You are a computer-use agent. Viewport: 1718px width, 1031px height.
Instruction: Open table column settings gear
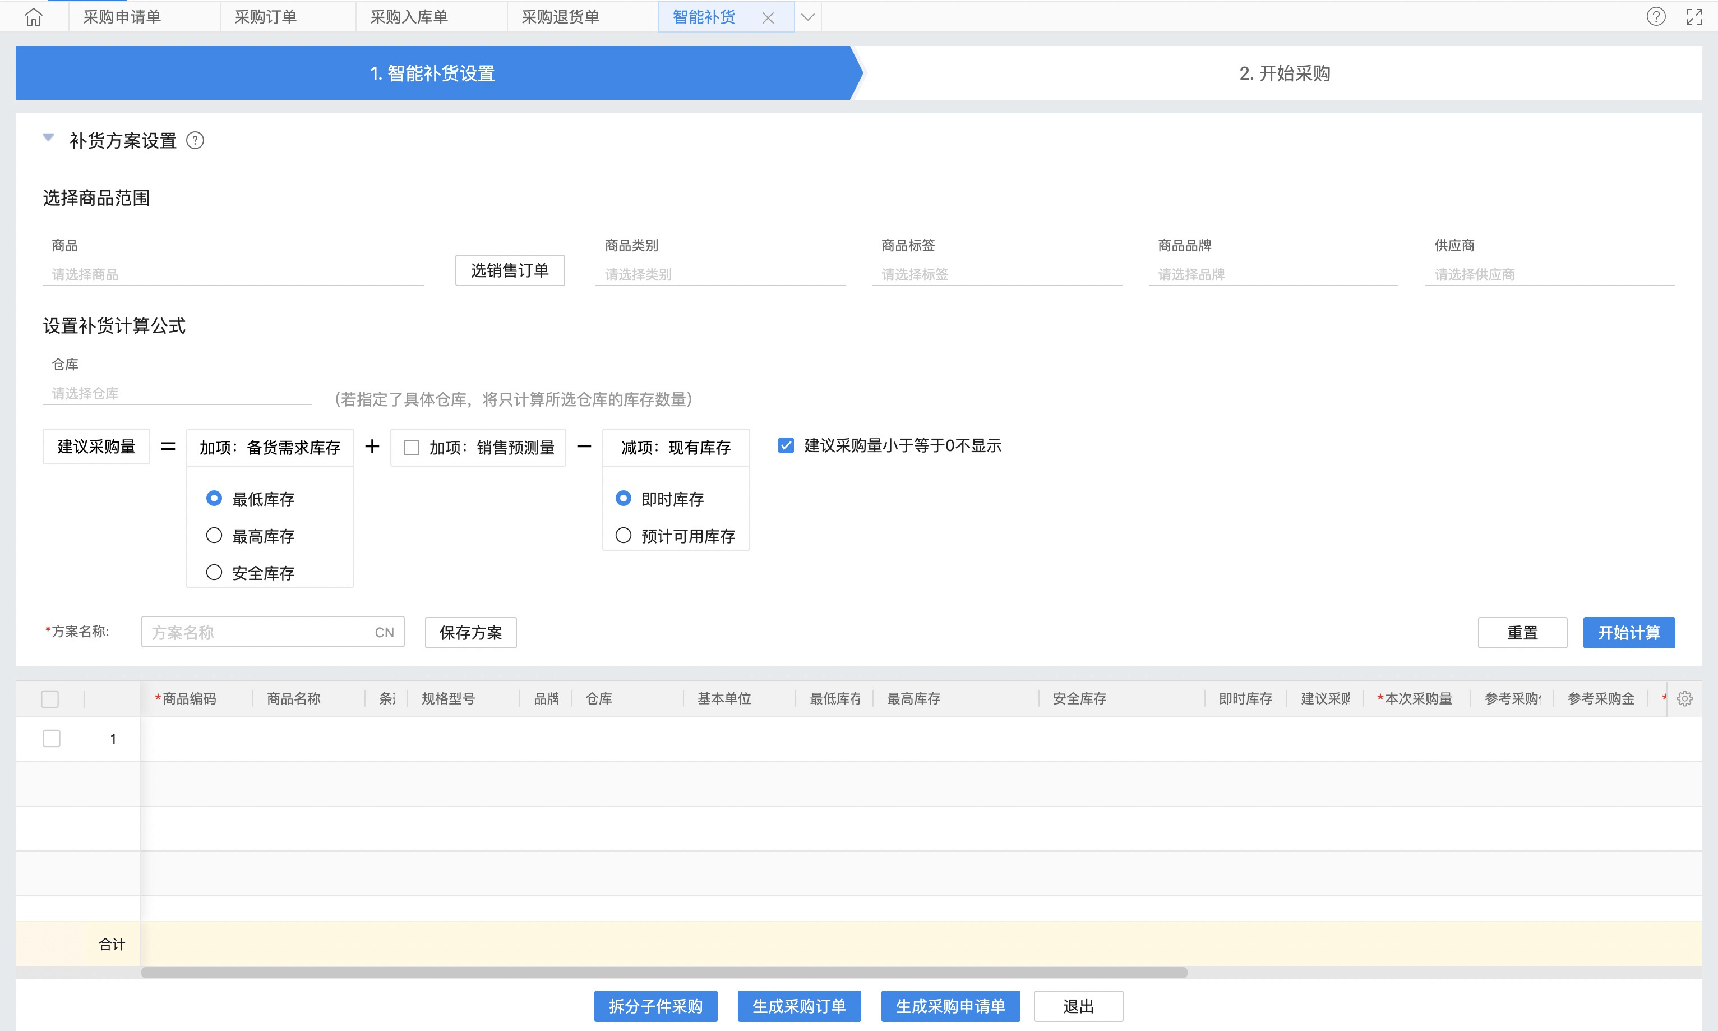pos(1685,699)
